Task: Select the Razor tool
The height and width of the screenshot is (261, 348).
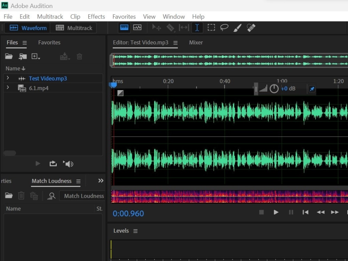Action: (170, 27)
